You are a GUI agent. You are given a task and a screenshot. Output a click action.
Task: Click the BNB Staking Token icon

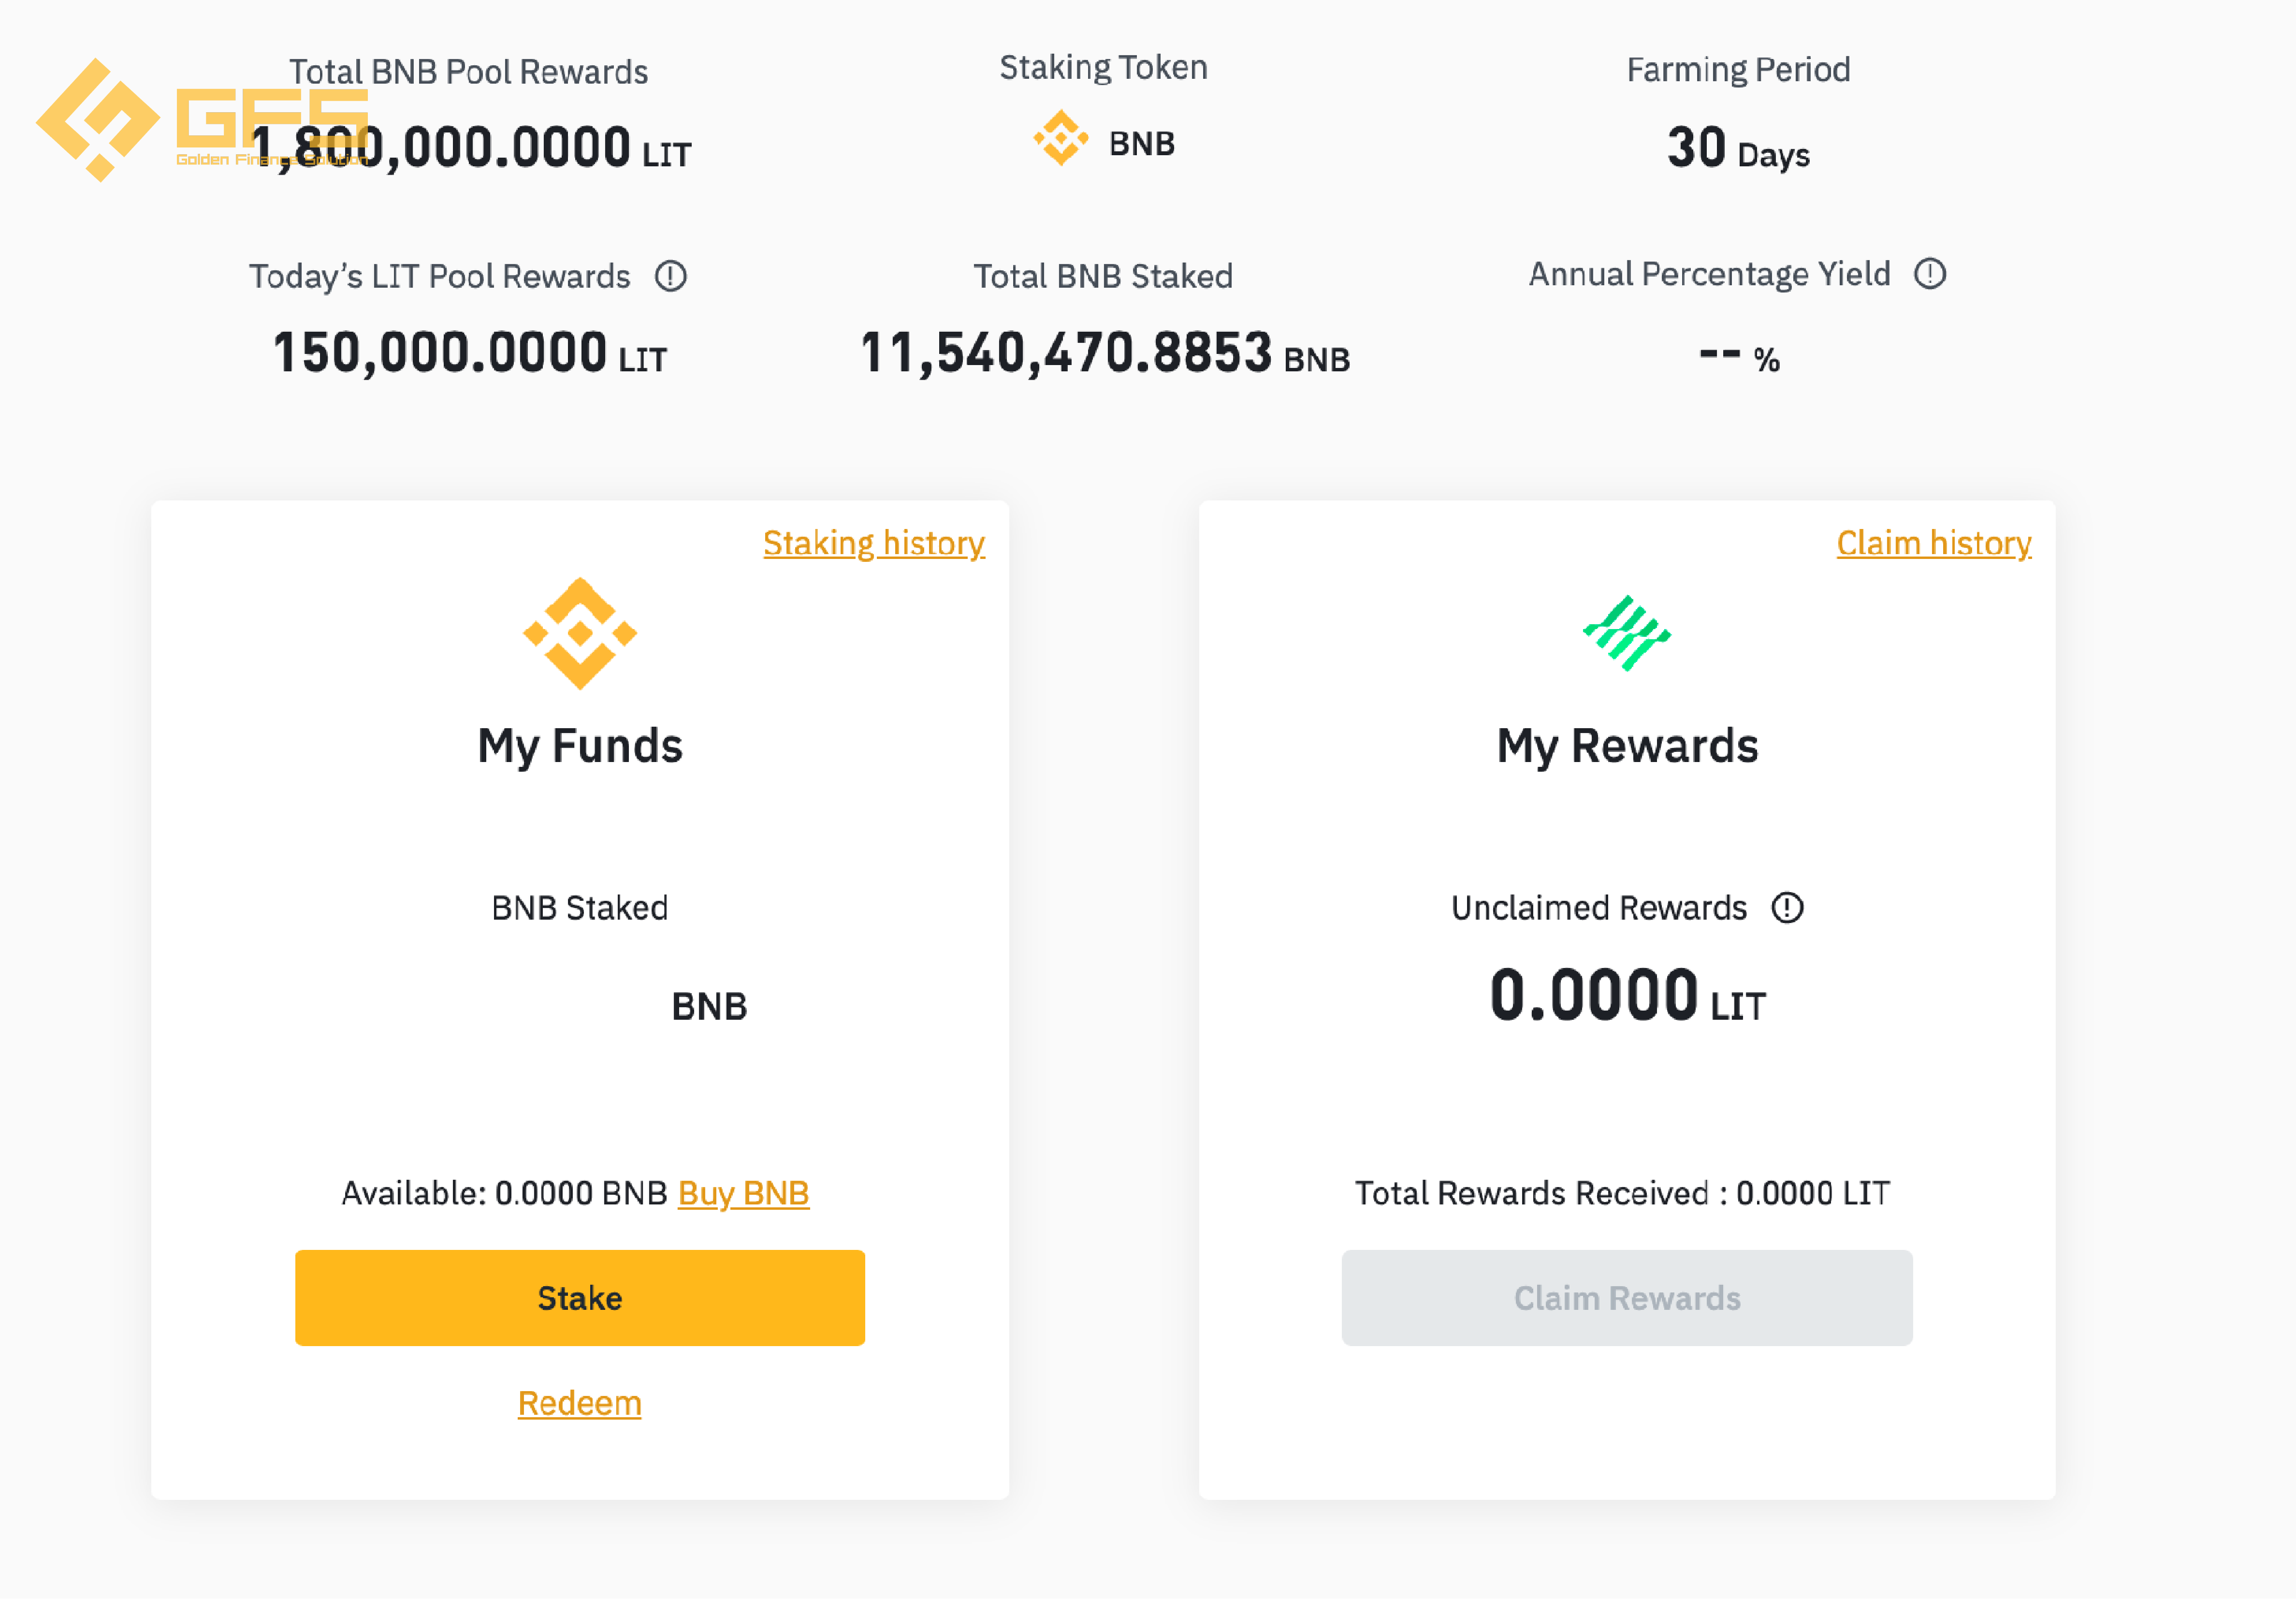pyautogui.click(x=1060, y=138)
